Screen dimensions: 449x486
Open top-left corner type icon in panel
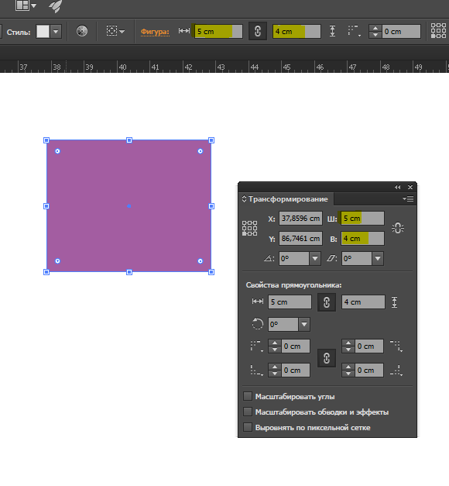(x=257, y=346)
